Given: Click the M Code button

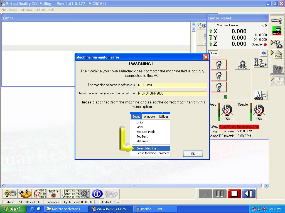Looking at the screenshot, I should [261, 95].
